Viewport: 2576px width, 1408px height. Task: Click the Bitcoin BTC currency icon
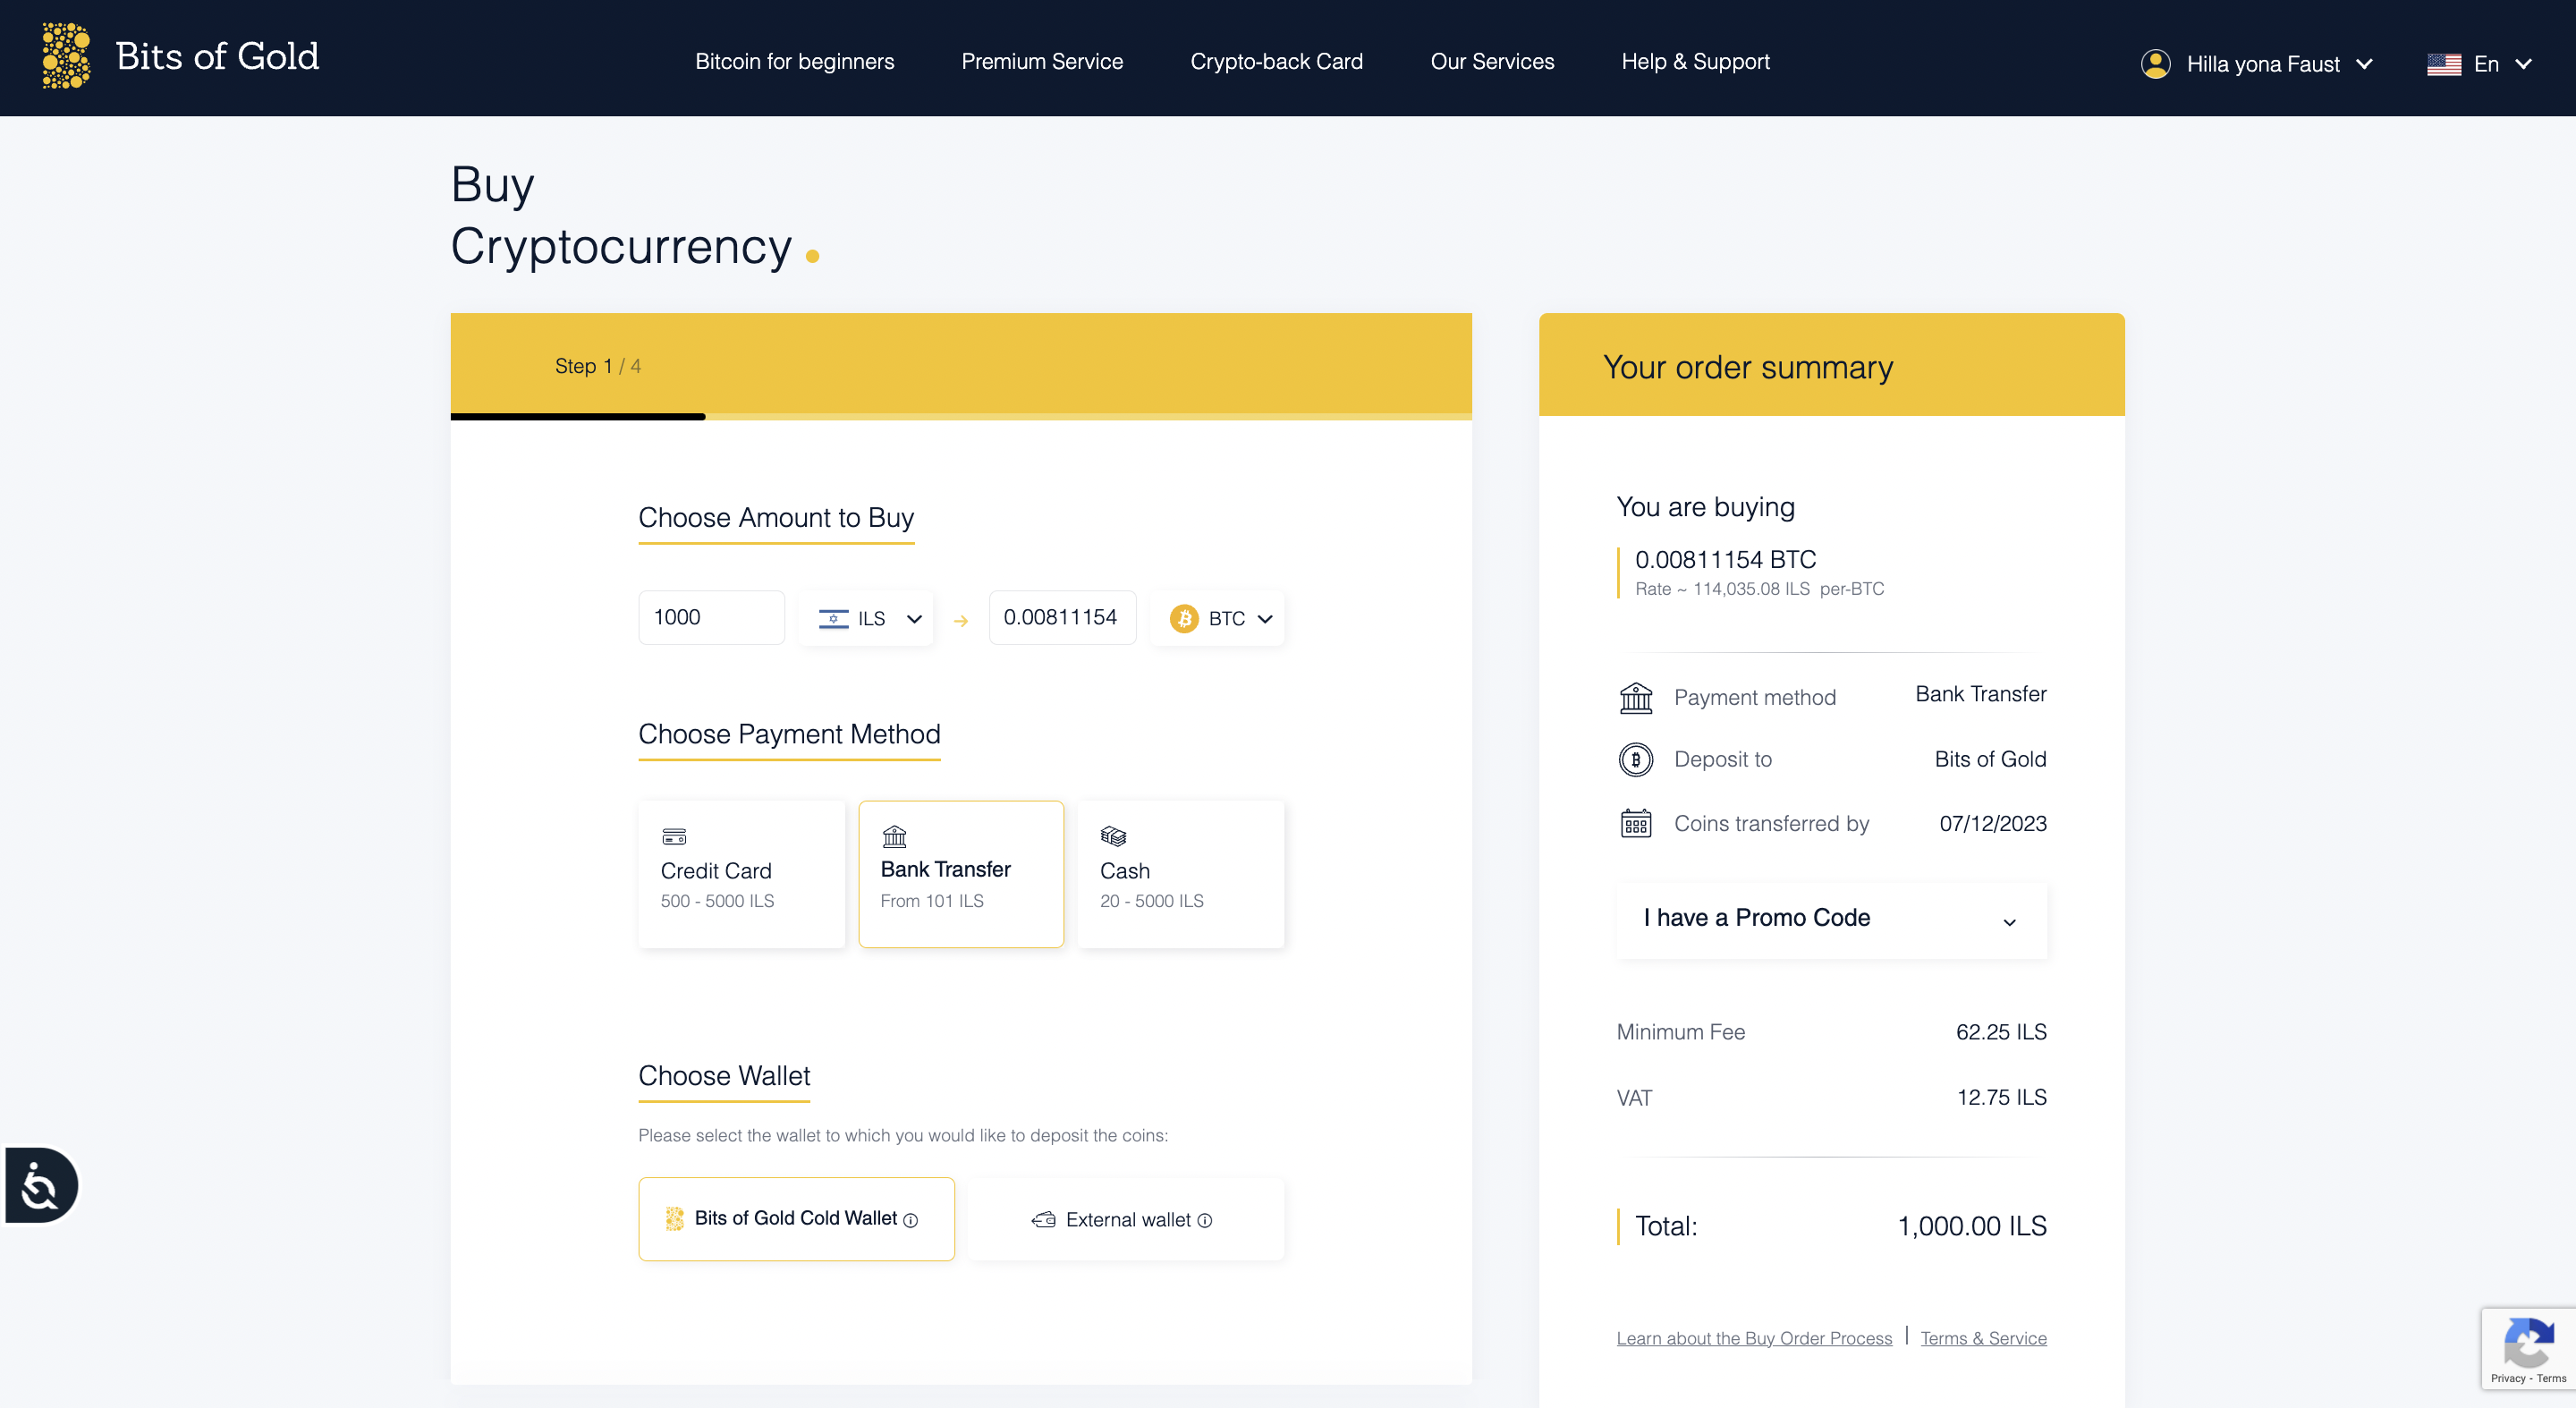(x=1182, y=619)
